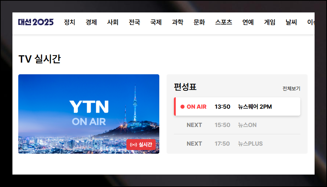Open the 게임 section

(x=270, y=22)
